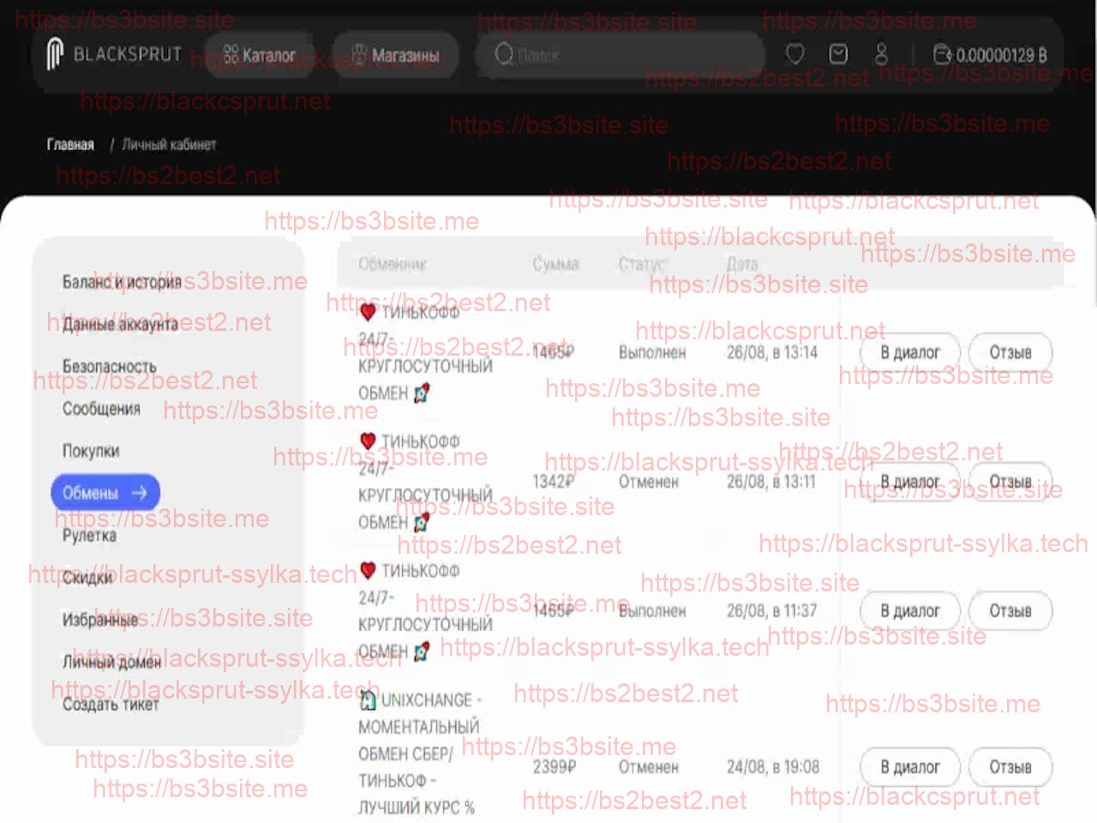Open Скидки in sidebar

pos(87,577)
